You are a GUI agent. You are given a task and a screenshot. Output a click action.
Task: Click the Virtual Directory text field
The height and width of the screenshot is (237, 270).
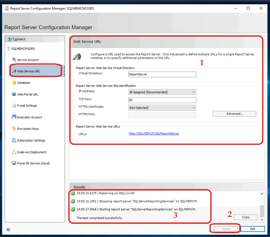pyautogui.click(x=162, y=74)
